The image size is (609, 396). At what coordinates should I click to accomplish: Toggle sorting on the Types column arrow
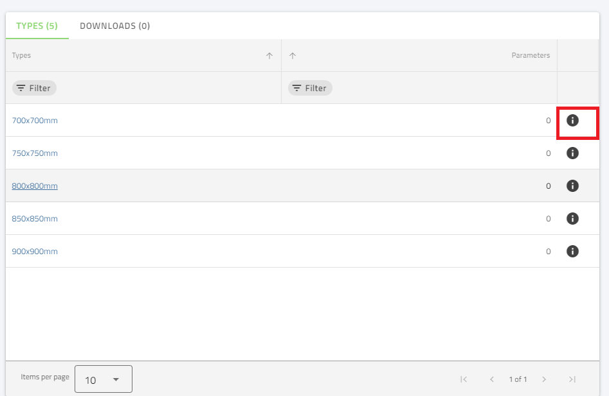click(x=269, y=56)
